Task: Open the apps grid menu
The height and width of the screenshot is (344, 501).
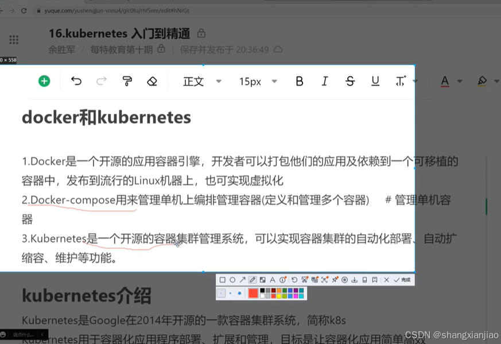Action: click(x=14, y=40)
